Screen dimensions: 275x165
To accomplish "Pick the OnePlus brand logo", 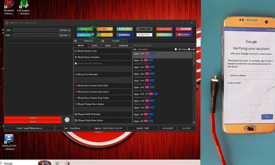I will click(x=184, y=29).
